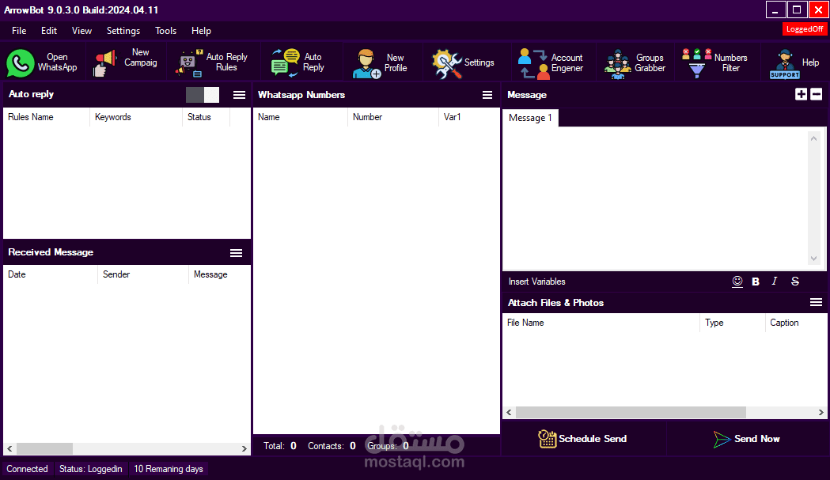The image size is (830, 480).
Task: Open Attach Files & Photos hamburger menu
Action: tap(817, 302)
